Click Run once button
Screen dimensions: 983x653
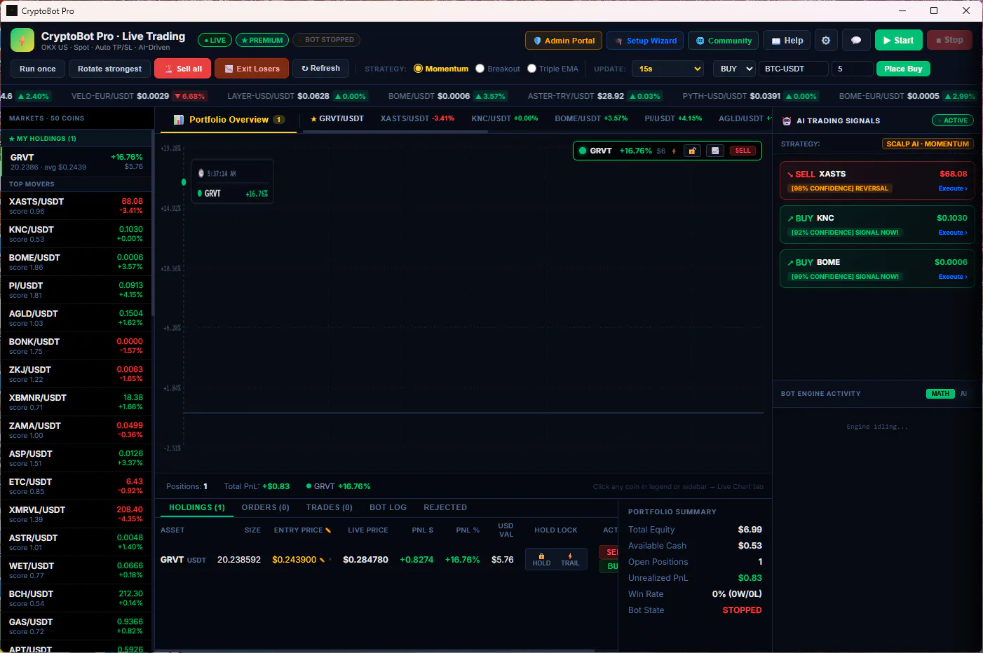coord(38,69)
